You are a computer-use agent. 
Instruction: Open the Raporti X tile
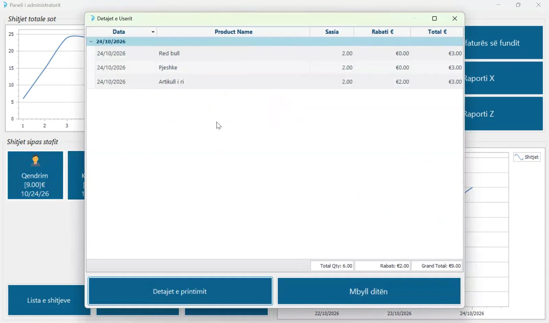504,78
